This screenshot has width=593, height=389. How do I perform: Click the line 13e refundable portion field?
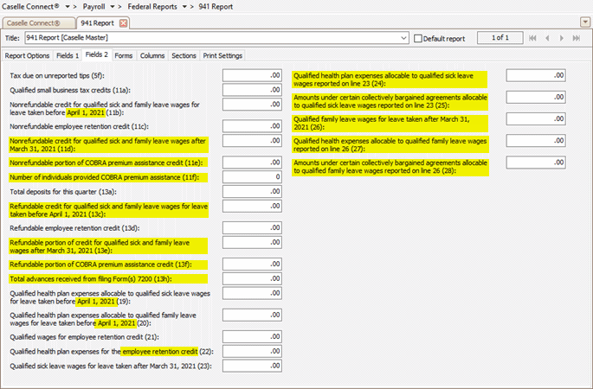point(252,242)
